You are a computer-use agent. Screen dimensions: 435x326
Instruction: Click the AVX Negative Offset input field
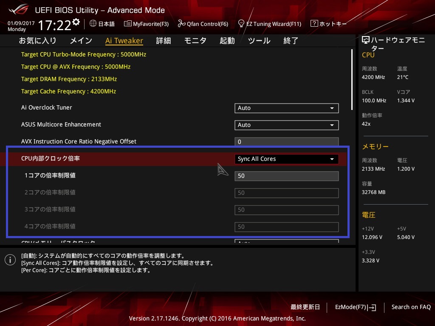click(287, 142)
